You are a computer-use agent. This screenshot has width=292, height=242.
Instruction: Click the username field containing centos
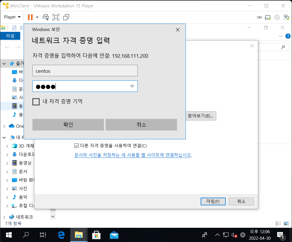pyautogui.click(x=85, y=71)
